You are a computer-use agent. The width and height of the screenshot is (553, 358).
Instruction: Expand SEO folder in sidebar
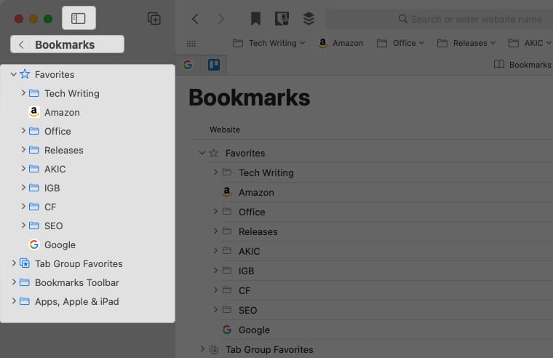[23, 226]
